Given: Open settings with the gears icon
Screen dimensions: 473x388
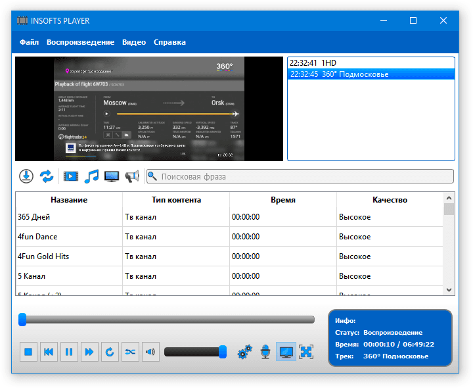Looking at the screenshot, I should [245, 352].
